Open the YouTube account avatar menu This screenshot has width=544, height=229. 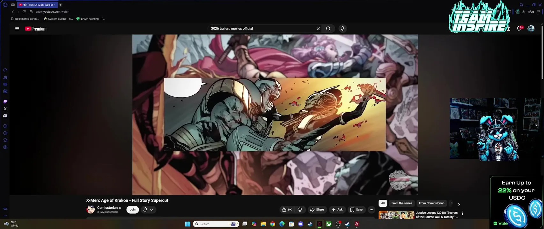(x=531, y=29)
